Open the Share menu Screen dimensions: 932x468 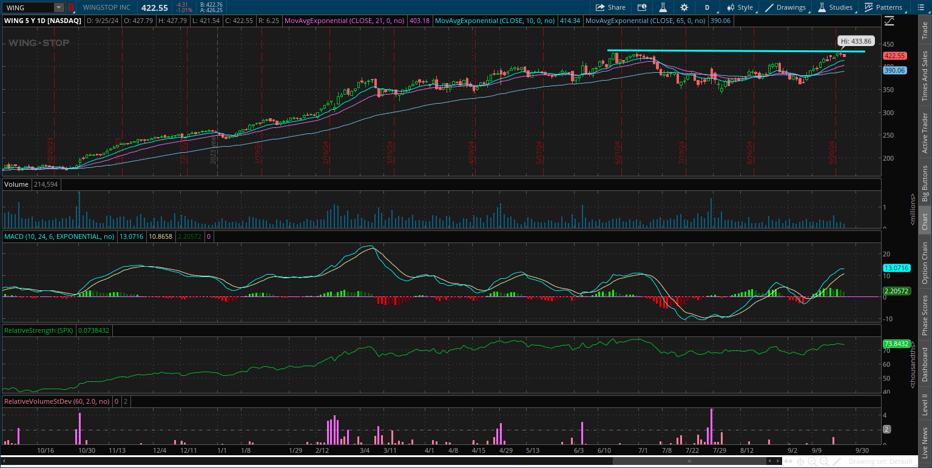point(610,7)
